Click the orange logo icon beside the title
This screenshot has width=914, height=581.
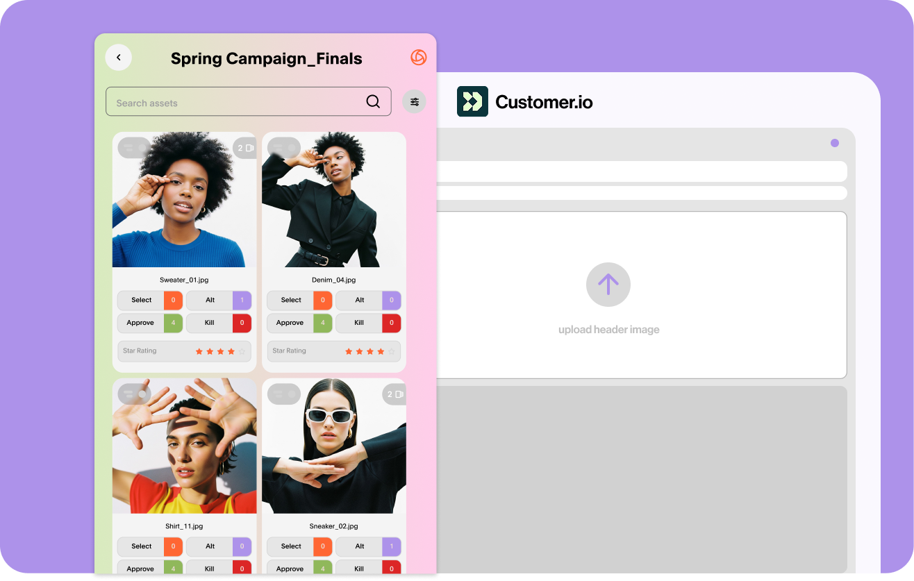[x=418, y=58]
